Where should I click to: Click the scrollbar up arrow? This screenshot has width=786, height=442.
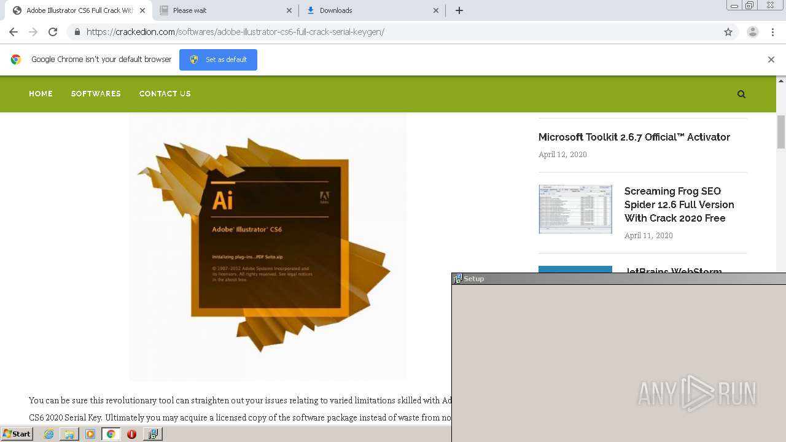[x=781, y=80]
